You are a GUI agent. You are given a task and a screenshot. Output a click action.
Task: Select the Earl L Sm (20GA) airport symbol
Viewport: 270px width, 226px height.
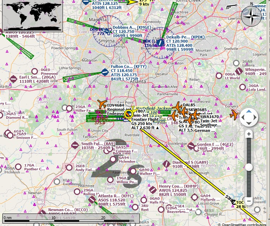click(x=13, y=79)
